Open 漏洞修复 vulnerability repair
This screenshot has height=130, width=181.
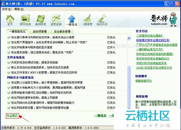pyautogui.click(x=40, y=20)
